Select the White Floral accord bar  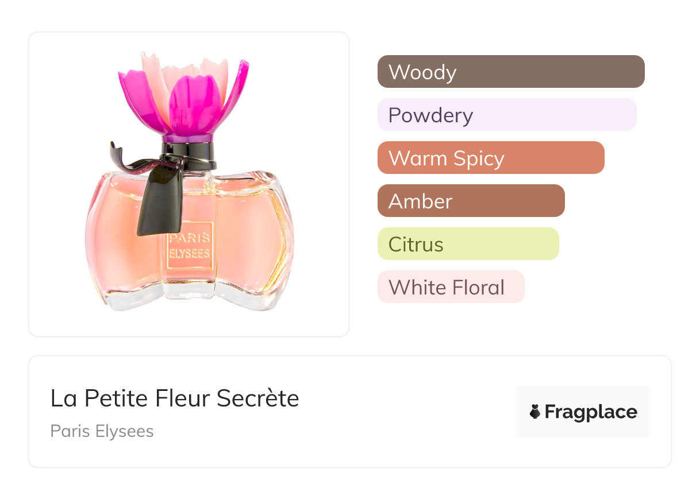(451, 287)
